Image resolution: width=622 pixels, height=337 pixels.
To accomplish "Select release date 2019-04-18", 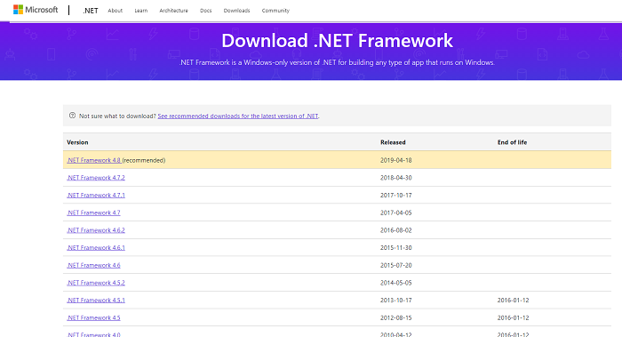I will point(396,160).
